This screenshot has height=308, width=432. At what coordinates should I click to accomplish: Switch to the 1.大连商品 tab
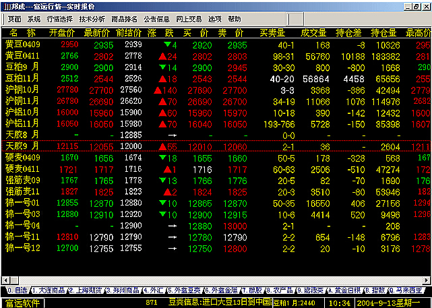point(49,290)
